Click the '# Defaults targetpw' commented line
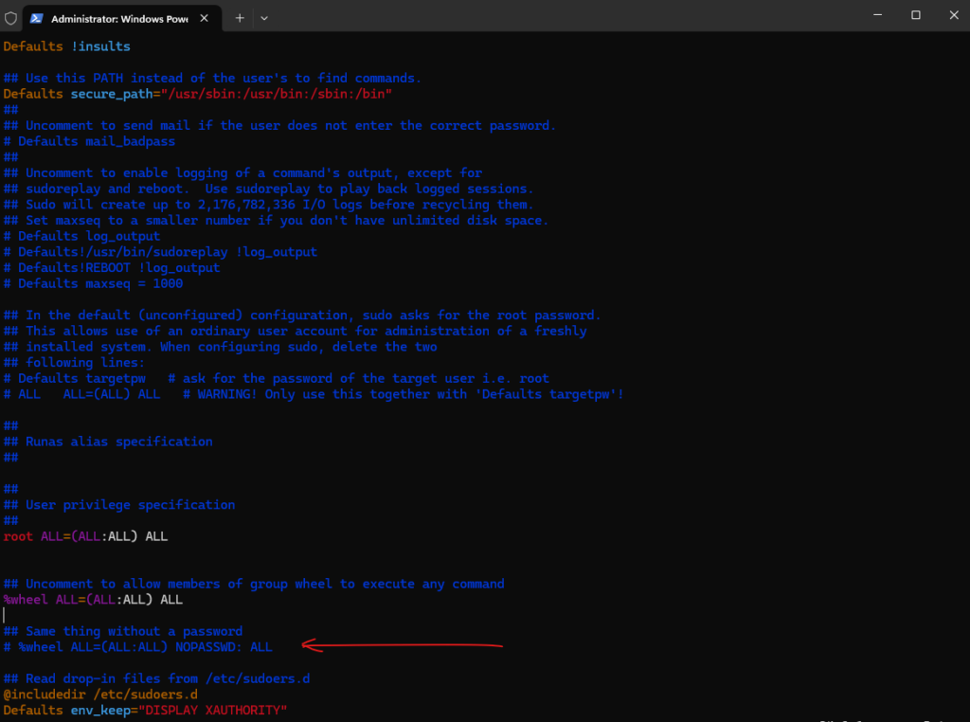This screenshot has height=722, width=970. (85, 378)
